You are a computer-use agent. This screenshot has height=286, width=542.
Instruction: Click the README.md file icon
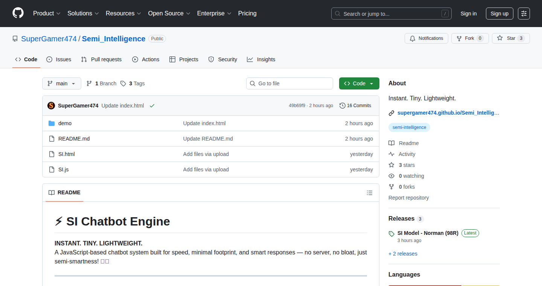[x=52, y=139]
